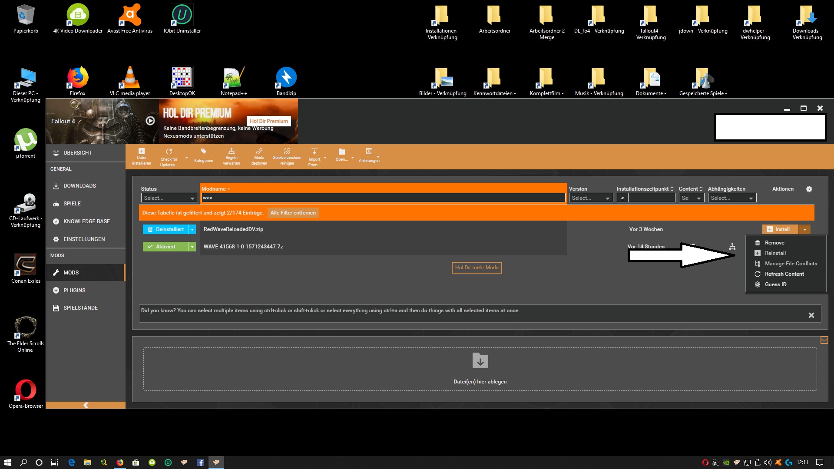Toggle Deinstalliert status of RedWaveReloadedDV
The image size is (834, 469).
pos(165,229)
